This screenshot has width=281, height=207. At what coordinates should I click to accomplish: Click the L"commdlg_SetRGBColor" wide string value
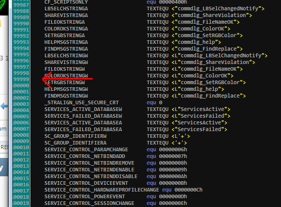click(209, 83)
